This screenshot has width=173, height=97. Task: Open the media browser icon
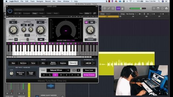(167, 8)
